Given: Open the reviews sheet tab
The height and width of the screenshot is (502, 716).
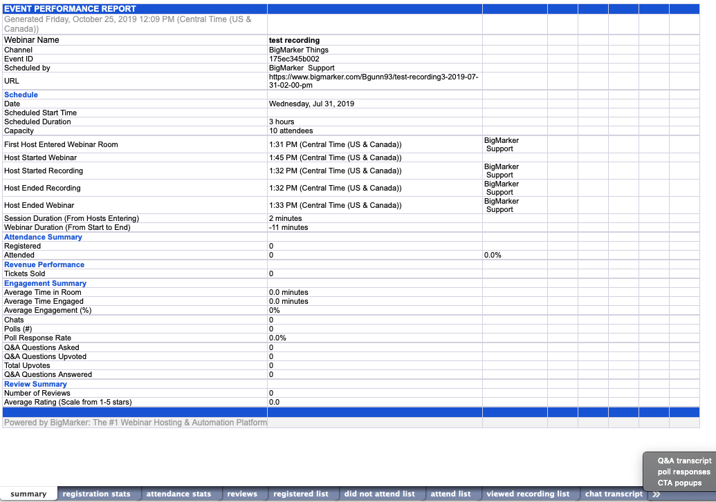Looking at the screenshot, I should [x=242, y=494].
